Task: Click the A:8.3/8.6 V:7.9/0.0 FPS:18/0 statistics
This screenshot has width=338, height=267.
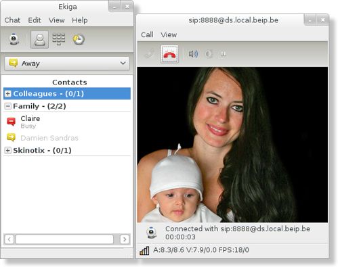Action: [x=201, y=250]
